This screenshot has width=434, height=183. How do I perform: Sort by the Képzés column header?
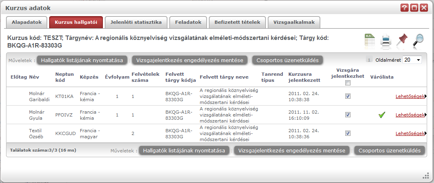(x=89, y=77)
